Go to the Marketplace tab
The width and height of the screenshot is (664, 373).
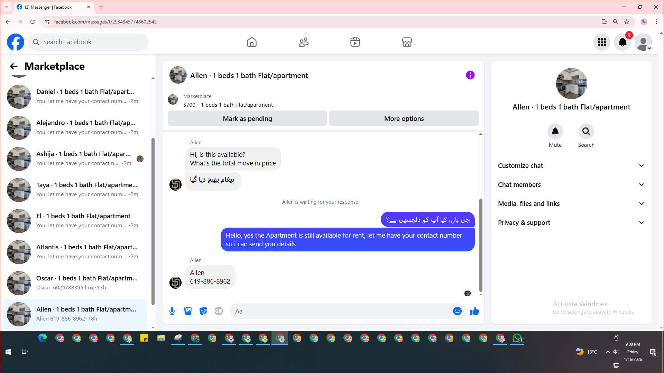407,42
